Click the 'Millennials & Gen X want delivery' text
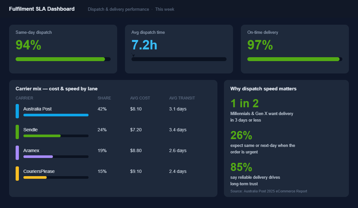Image resolution: width=358 pixels, height=208 pixels. tap(262, 113)
